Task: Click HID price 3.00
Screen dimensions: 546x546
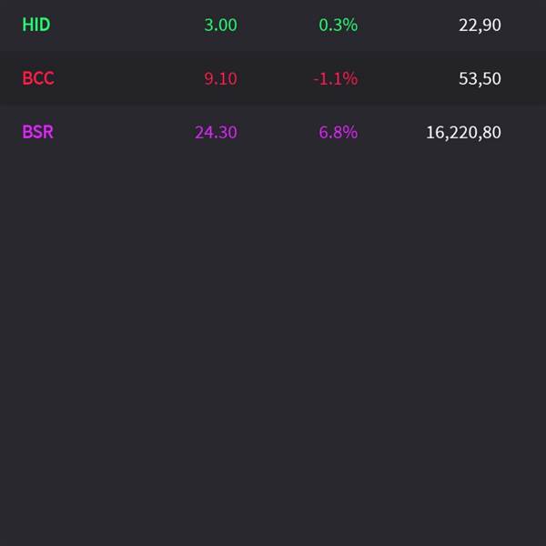Action: click(x=220, y=25)
